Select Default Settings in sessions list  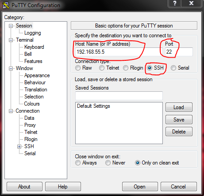coord(93,106)
